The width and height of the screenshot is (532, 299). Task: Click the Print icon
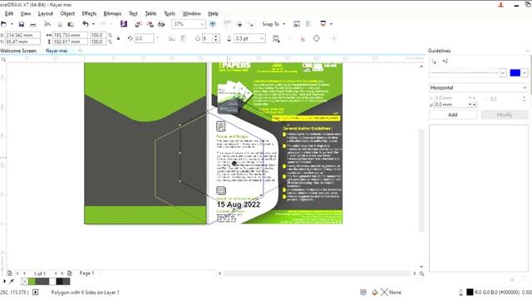click(33, 24)
